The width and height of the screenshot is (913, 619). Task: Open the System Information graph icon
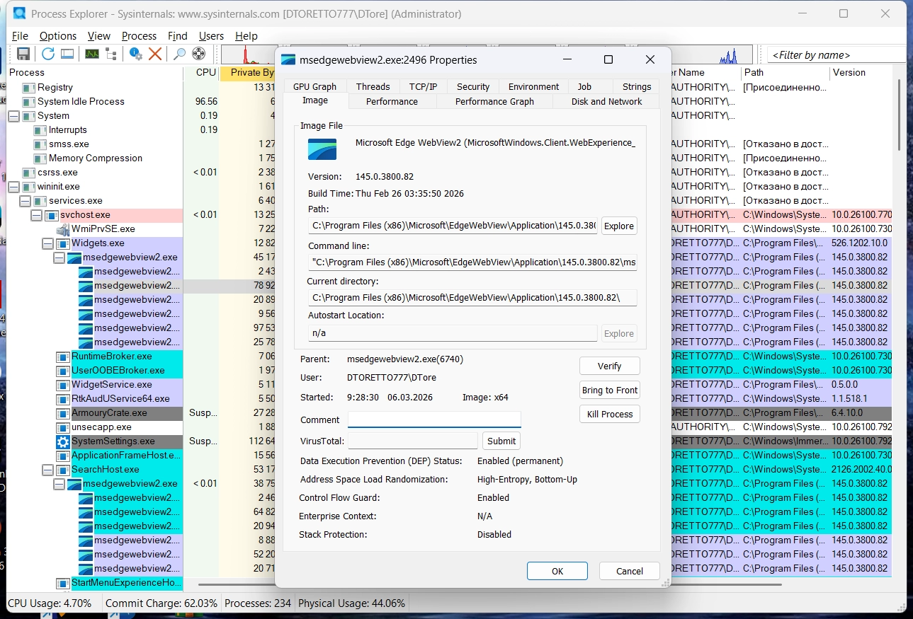(x=92, y=54)
